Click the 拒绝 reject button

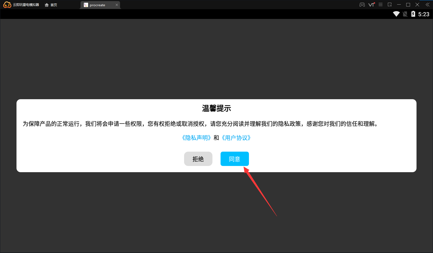click(x=198, y=159)
